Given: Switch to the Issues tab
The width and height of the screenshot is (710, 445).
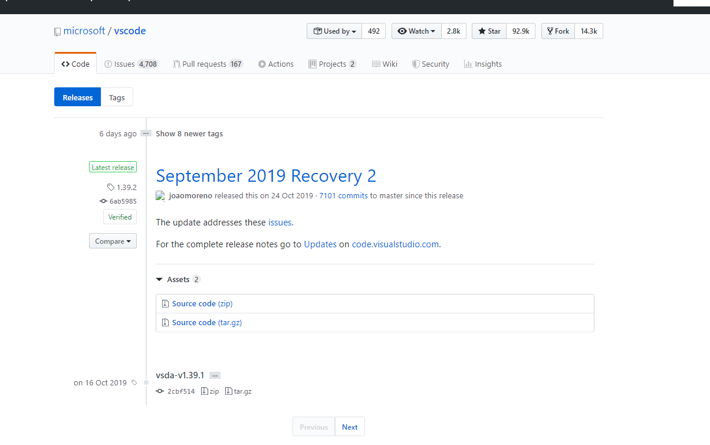Looking at the screenshot, I should click(131, 64).
